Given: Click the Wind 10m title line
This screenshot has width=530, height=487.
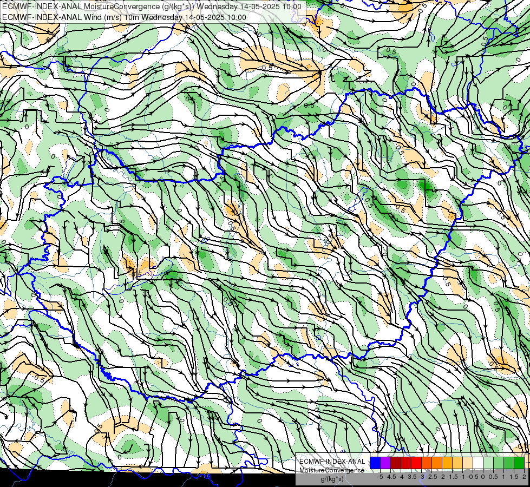Looking at the screenshot, I should click(x=124, y=17).
